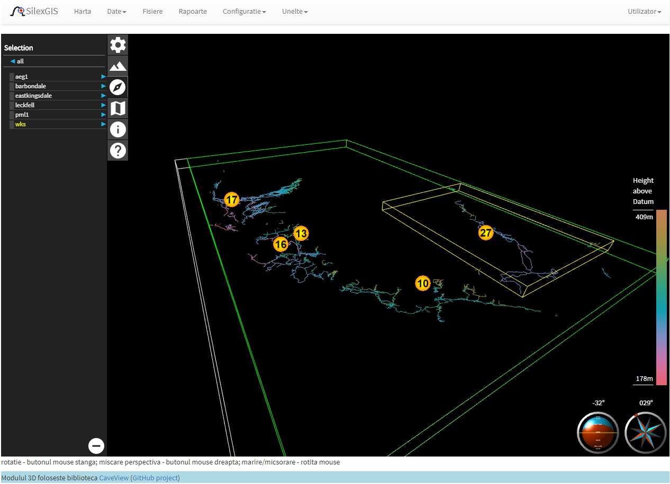Toggle the barbondale survey color box
Screen dimensions: 670x484
pos(12,86)
